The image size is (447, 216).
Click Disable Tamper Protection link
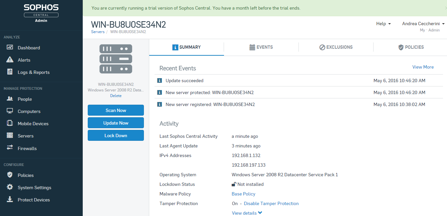(271, 203)
